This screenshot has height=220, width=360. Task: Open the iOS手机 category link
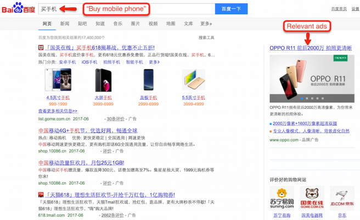point(89,62)
